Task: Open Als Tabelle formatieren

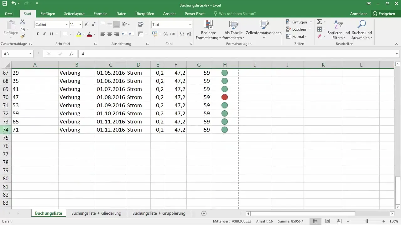Action: tap(233, 30)
